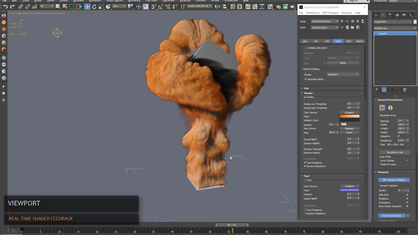Open the dark Ambient Color swatch

tap(349, 120)
